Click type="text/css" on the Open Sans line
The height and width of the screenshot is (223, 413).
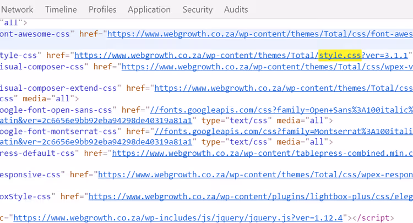pyautogui.click(x=237, y=121)
